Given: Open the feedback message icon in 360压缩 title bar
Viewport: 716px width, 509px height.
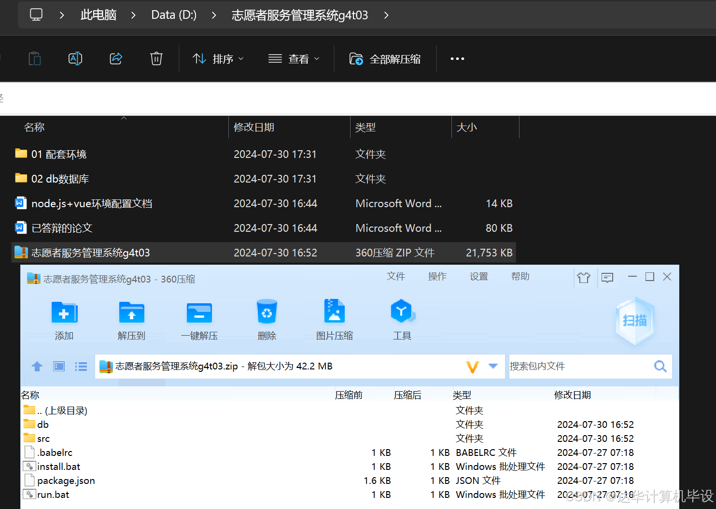Looking at the screenshot, I should point(607,277).
